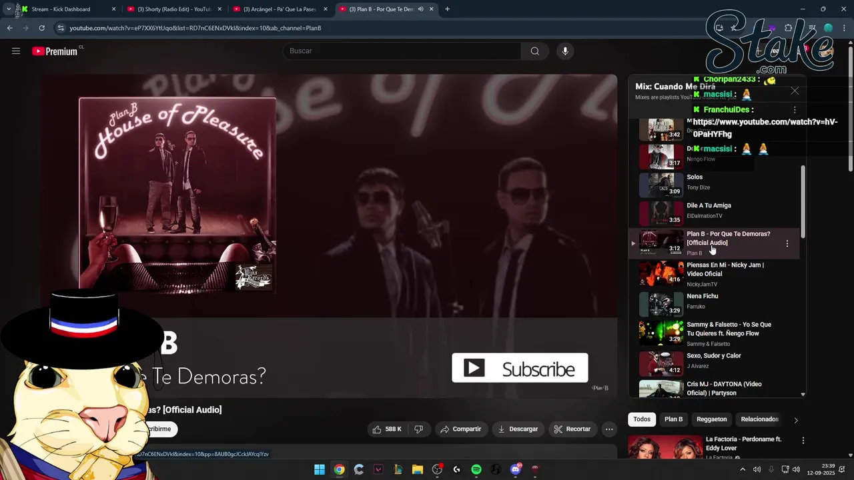Click the playlist panel scrollbar thumb
The image size is (854, 480).
pos(803,200)
